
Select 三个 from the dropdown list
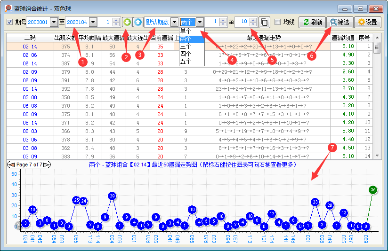coord(186,46)
